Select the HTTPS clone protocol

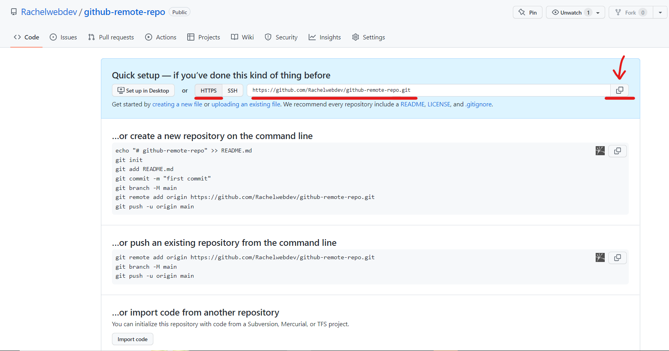click(x=209, y=91)
